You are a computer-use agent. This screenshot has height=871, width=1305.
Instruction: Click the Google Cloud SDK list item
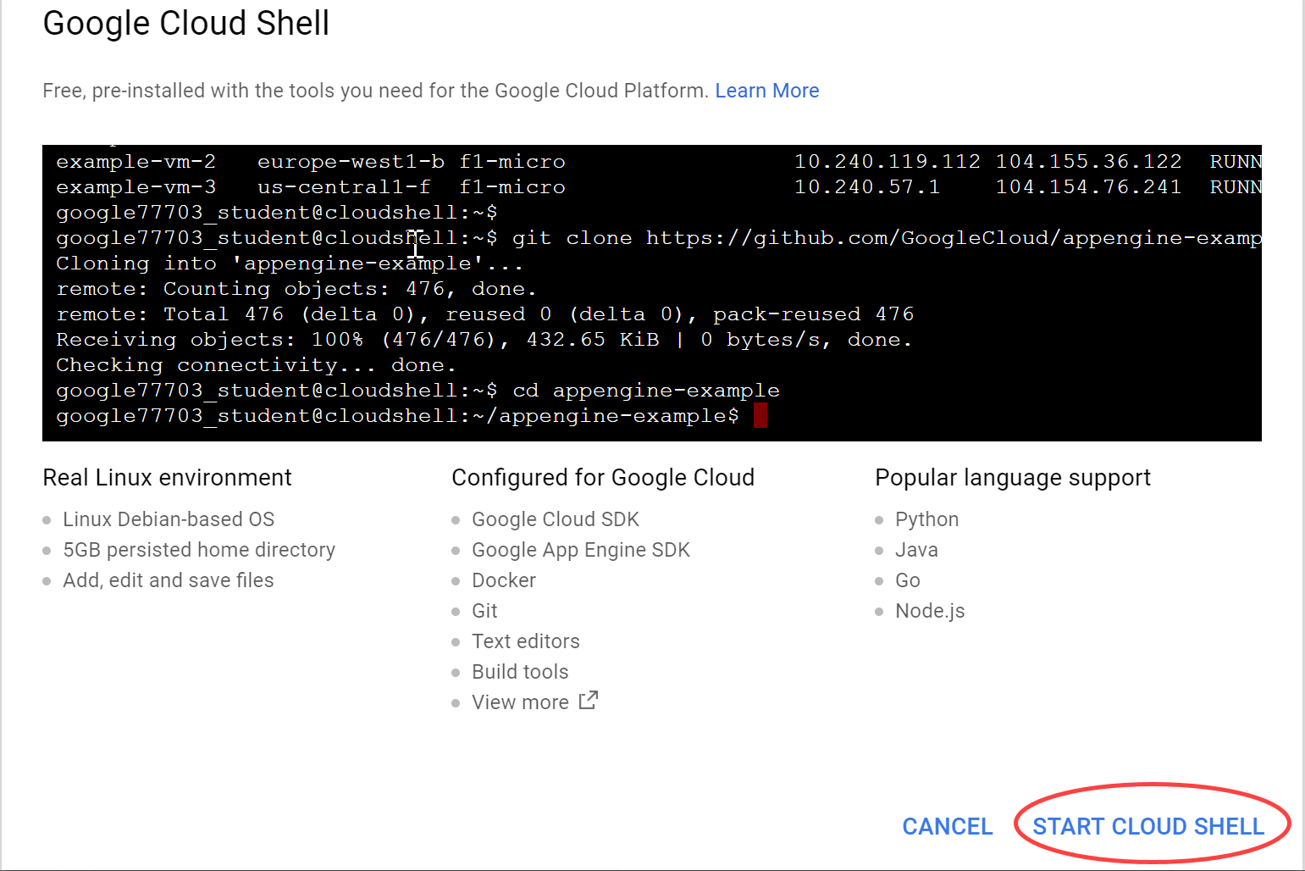point(556,519)
